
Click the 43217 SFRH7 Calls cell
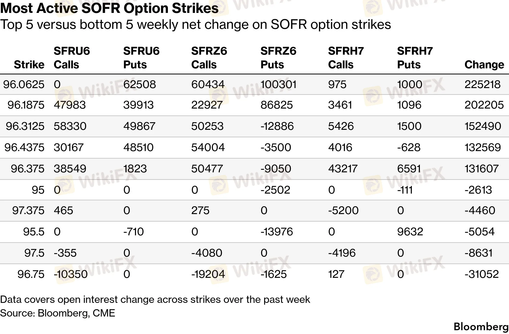(x=343, y=169)
